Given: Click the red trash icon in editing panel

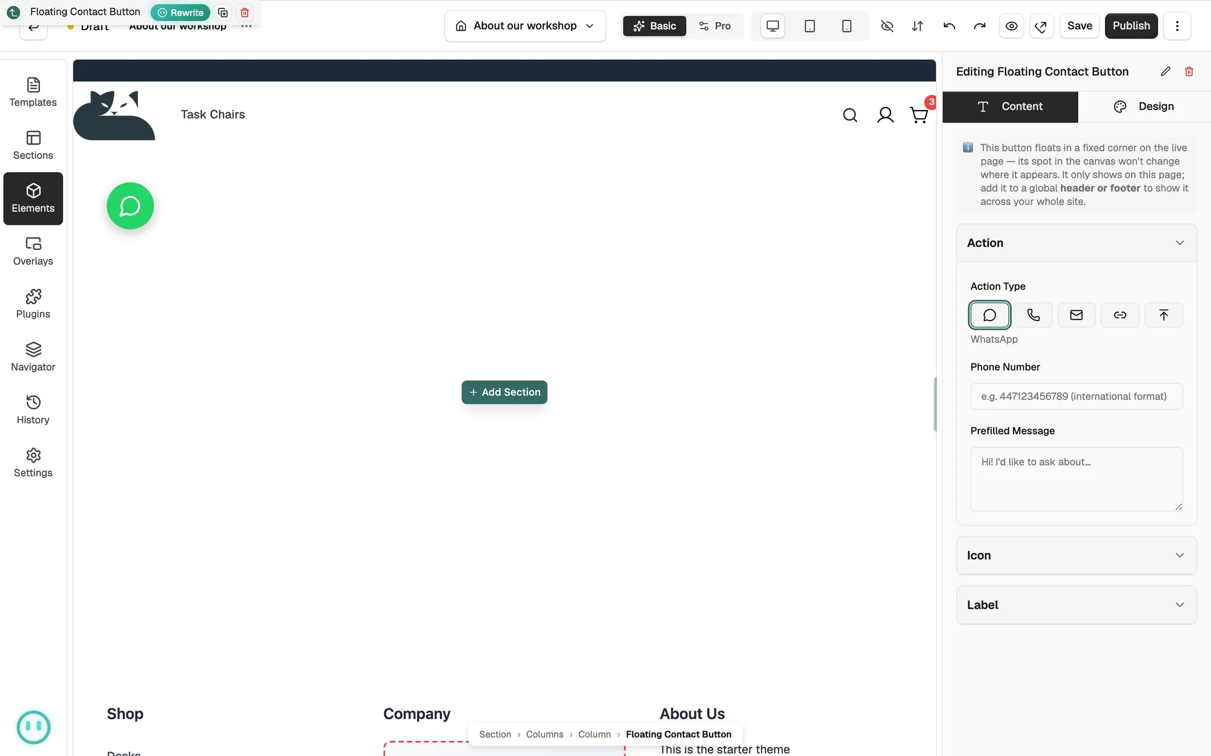Looking at the screenshot, I should coord(1189,71).
